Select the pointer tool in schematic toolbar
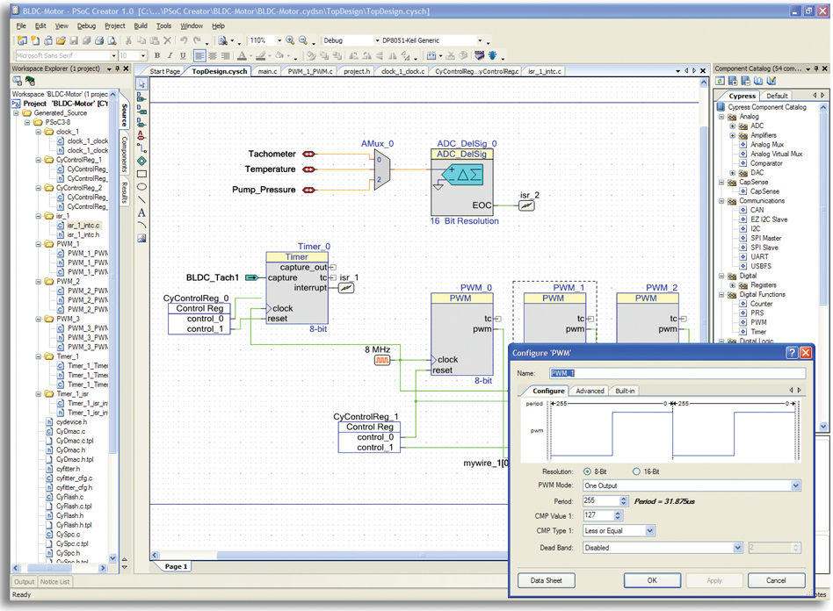The image size is (833, 611). (141, 84)
